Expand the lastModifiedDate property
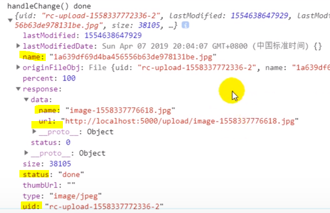 click(18, 46)
